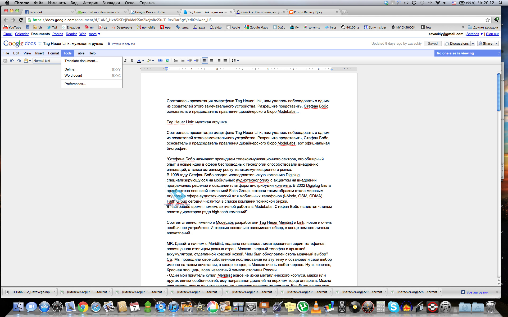The image size is (508, 317).
Task: Open the Settings link
Action: [x=473, y=34]
